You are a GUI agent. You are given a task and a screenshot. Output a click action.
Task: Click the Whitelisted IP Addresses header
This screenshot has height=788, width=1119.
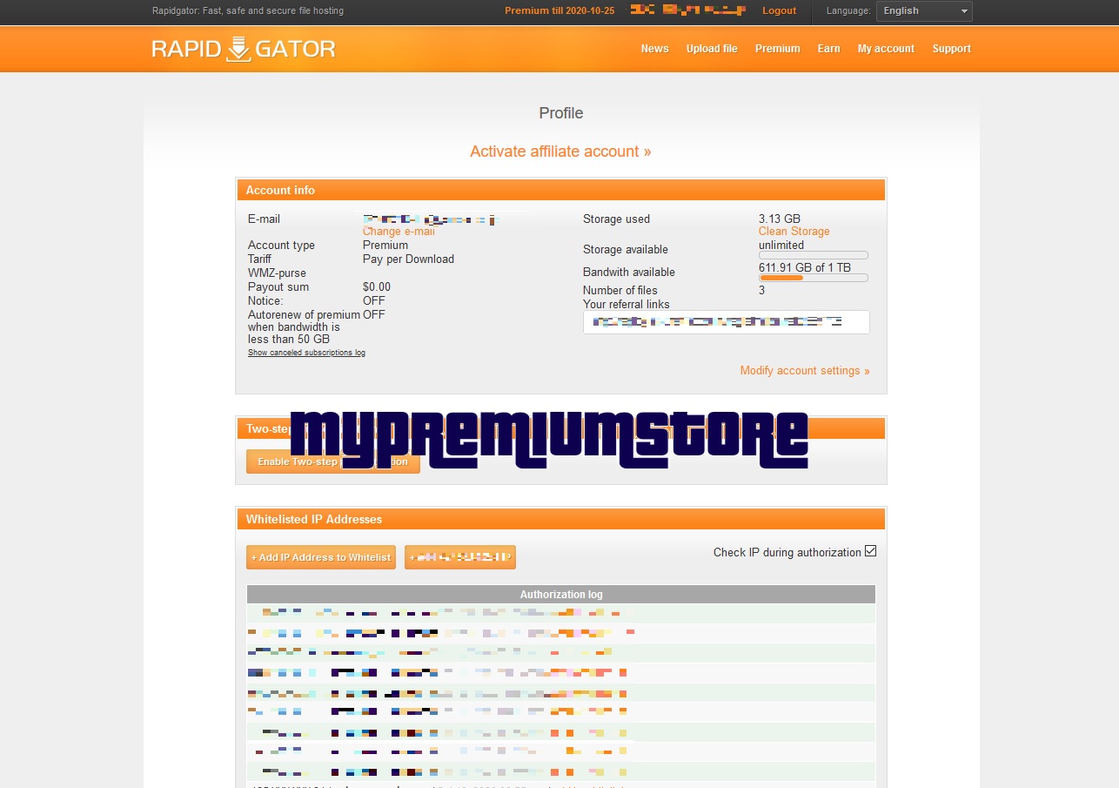click(x=561, y=519)
